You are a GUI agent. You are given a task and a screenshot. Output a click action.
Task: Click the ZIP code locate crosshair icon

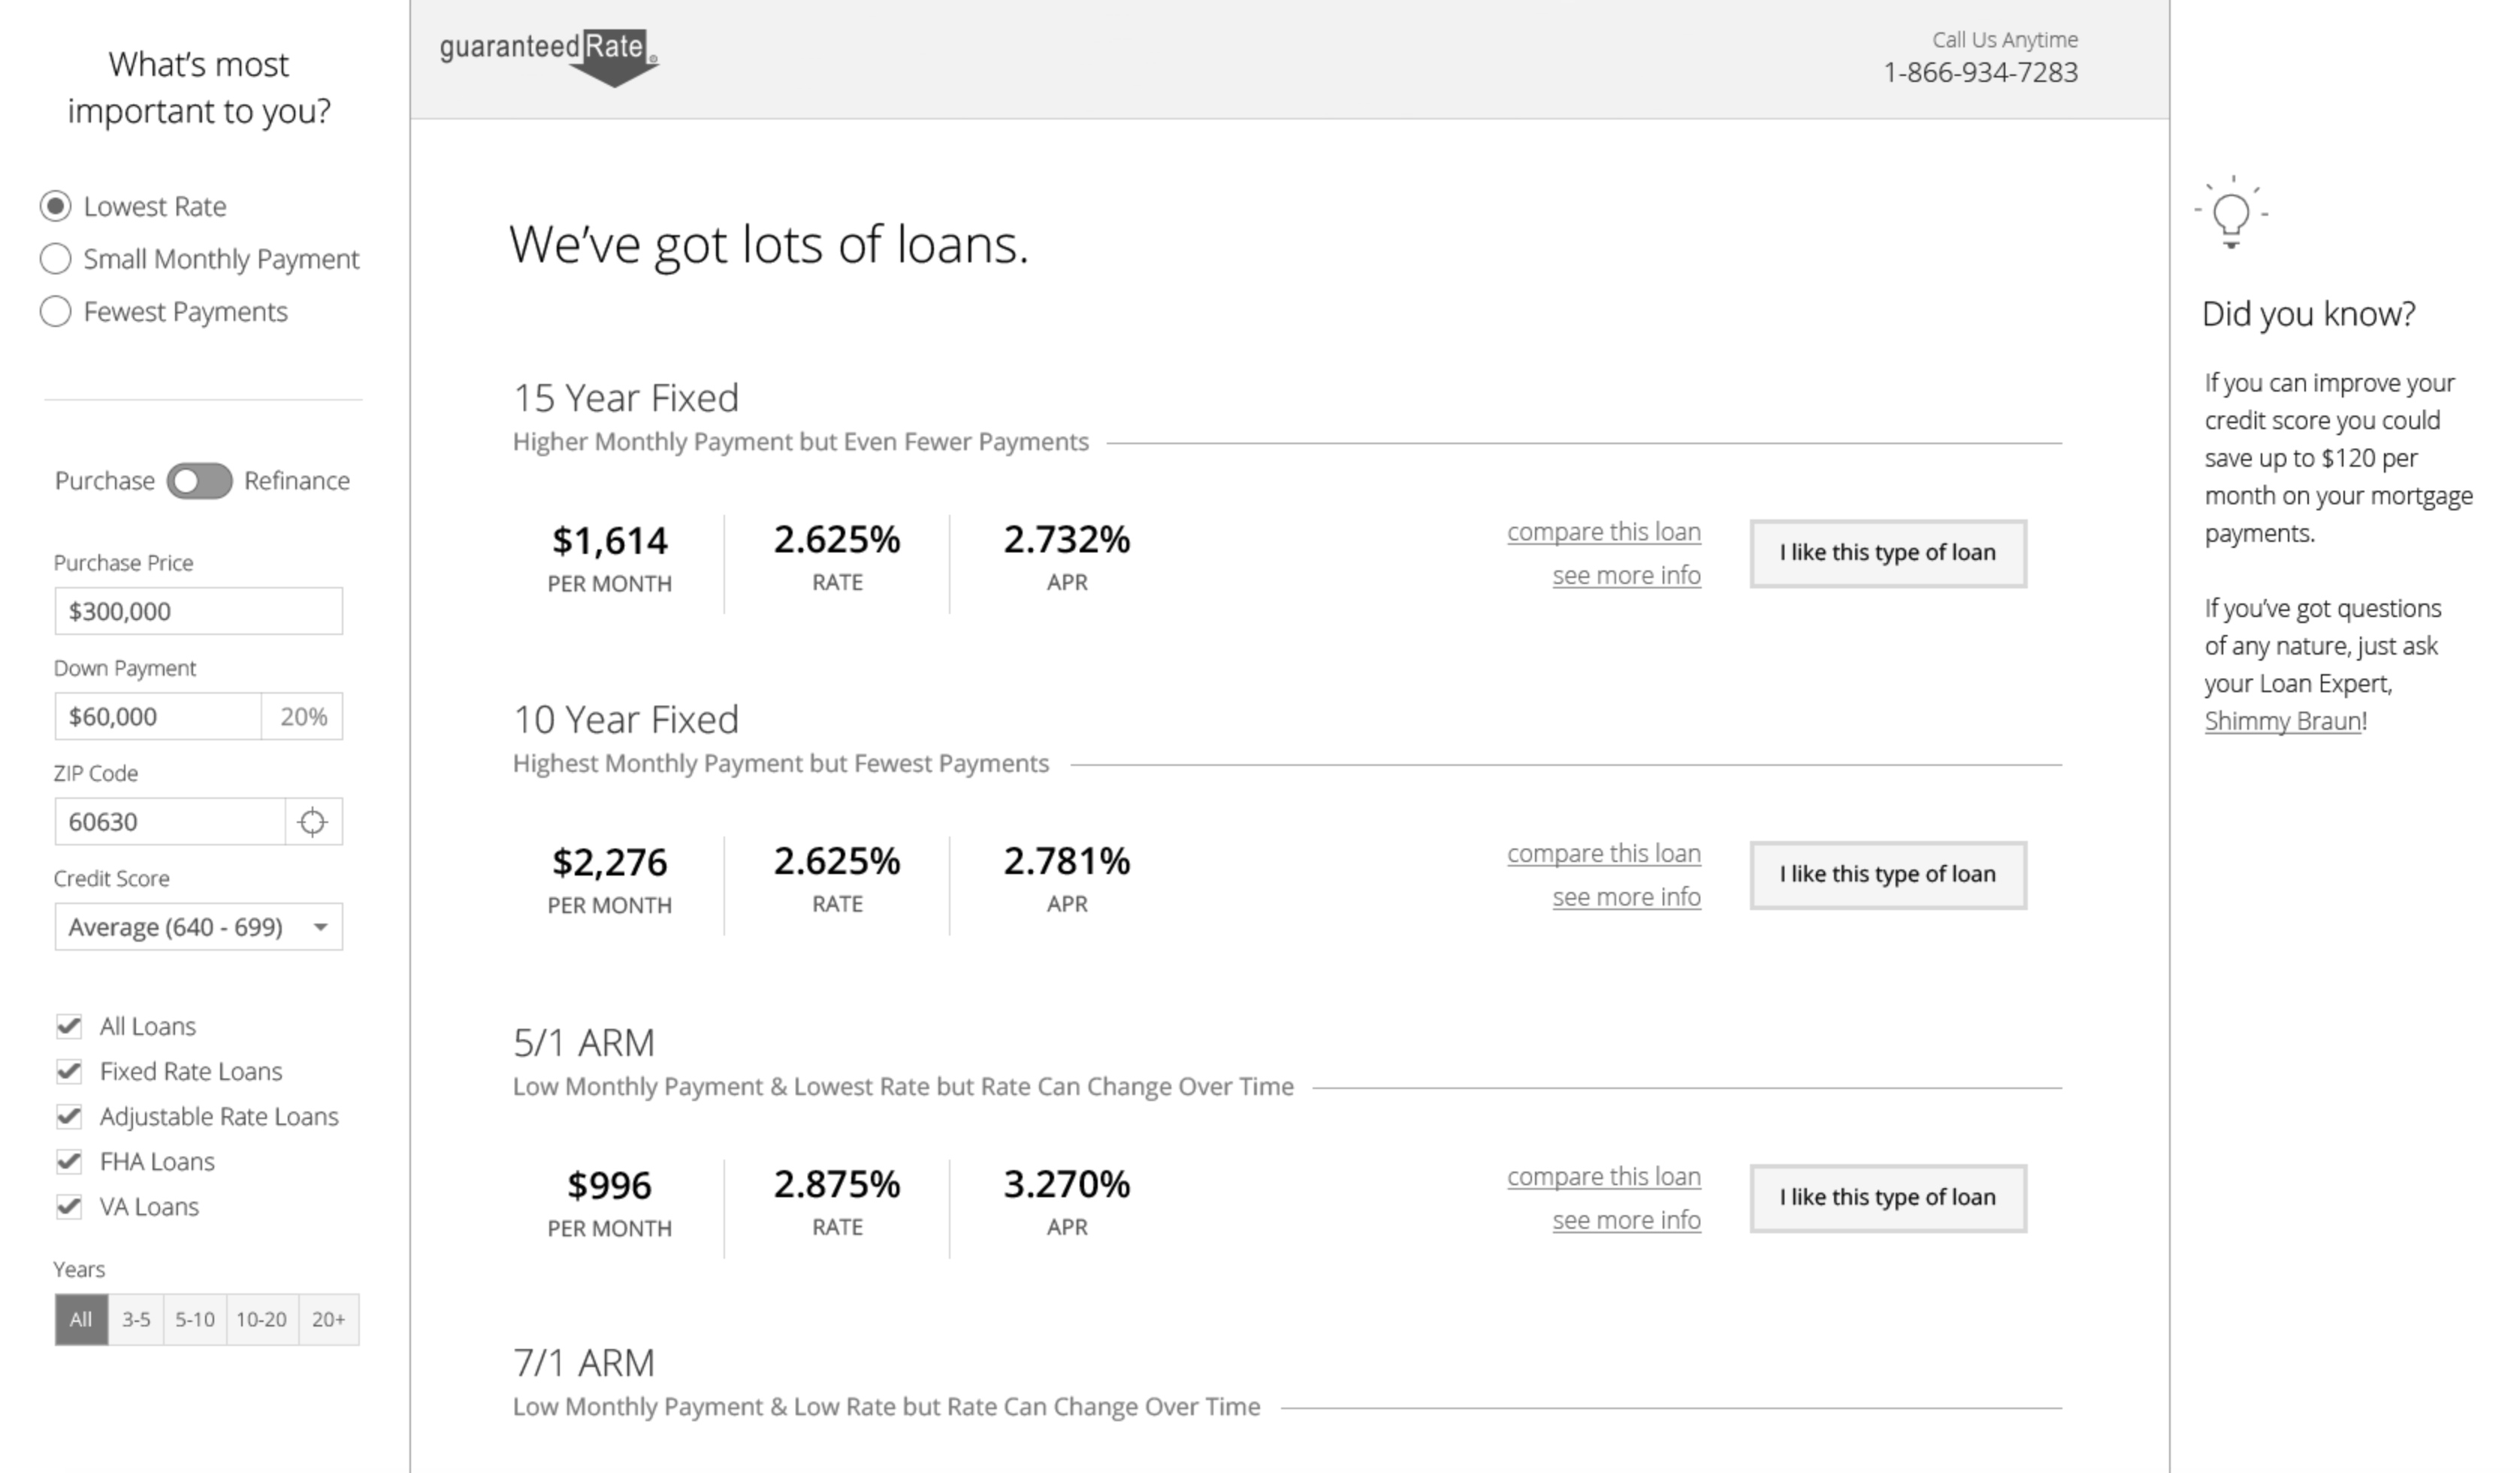coord(313,822)
